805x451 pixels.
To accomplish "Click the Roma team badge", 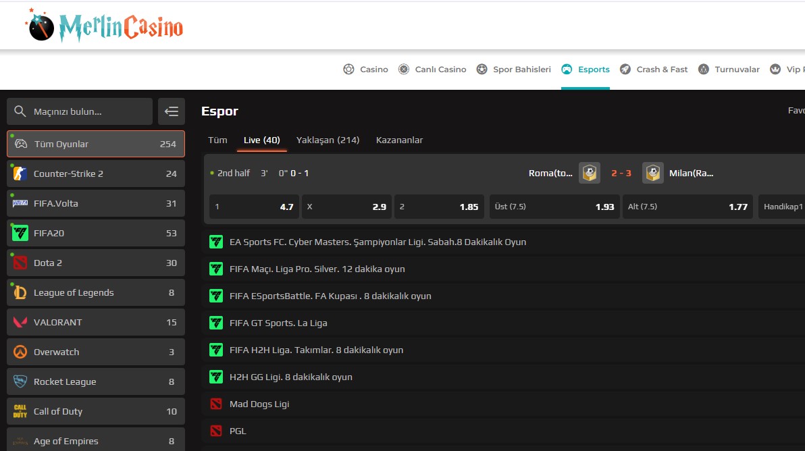I will click(590, 173).
